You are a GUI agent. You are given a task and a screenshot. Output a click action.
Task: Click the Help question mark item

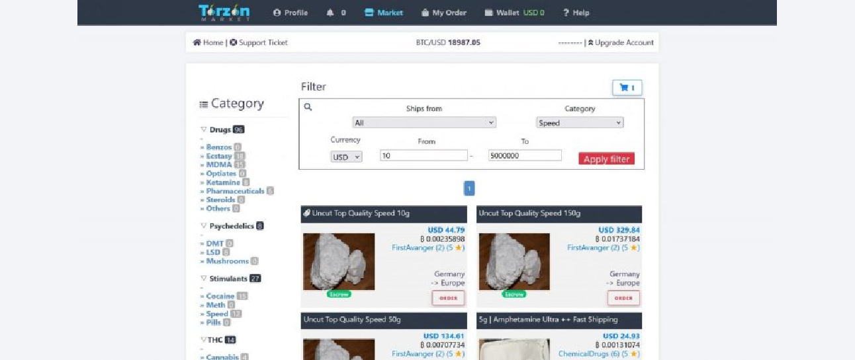click(x=576, y=13)
